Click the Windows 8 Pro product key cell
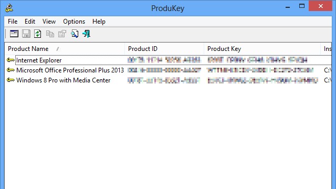This screenshot has width=336, height=189. (262, 80)
